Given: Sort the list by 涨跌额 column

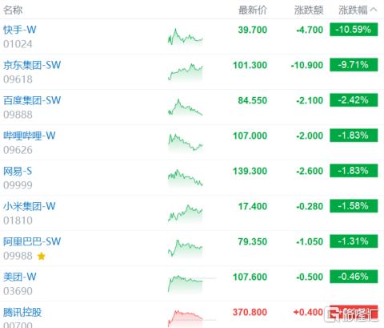Looking at the screenshot, I should pos(309,10).
